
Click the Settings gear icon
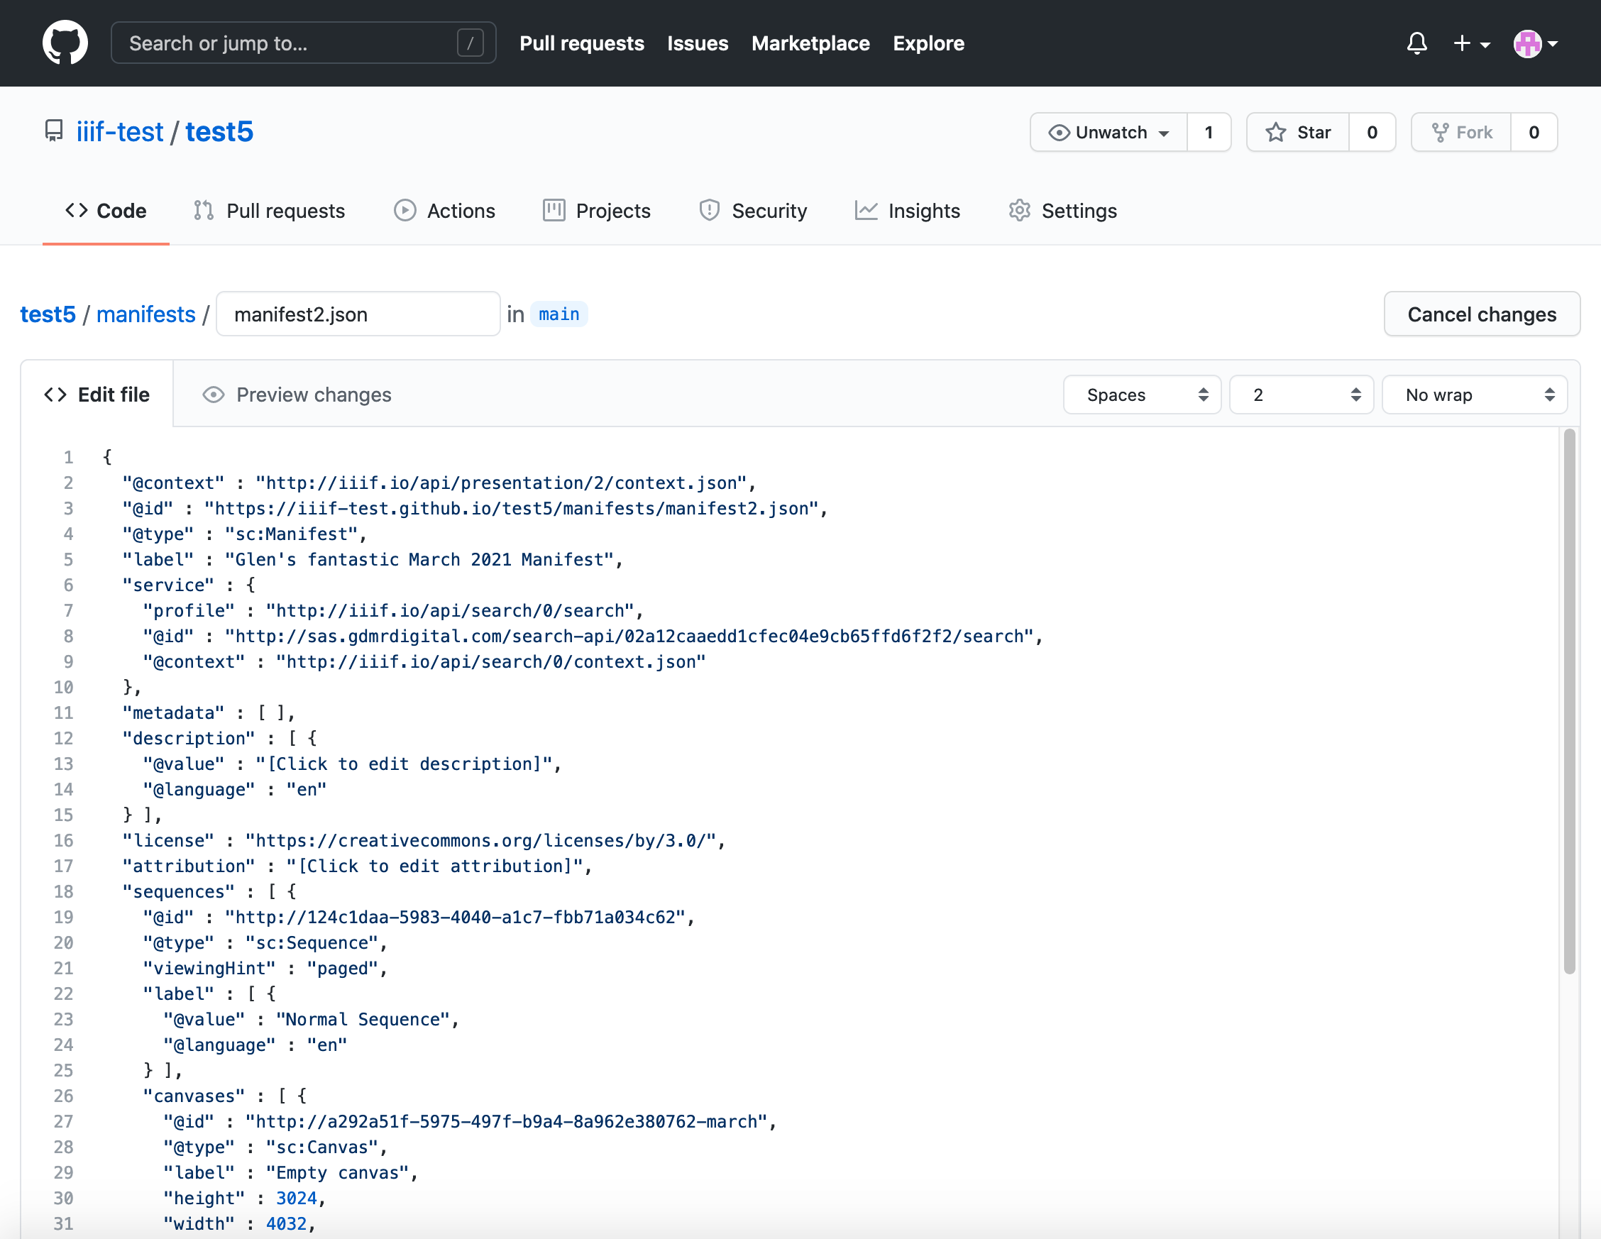coord(1020,211)
